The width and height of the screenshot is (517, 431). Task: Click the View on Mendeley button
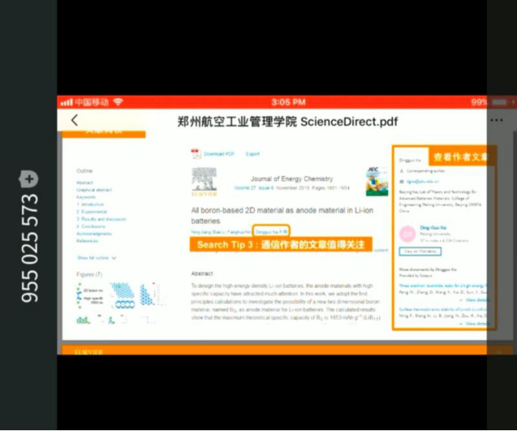click(x=420, y=252)
